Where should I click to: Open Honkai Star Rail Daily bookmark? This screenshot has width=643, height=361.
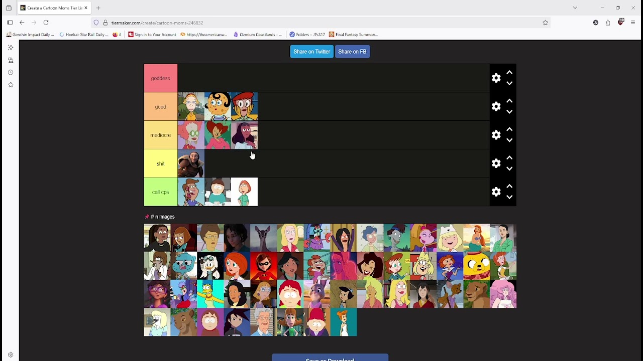(x=84, y=35)
